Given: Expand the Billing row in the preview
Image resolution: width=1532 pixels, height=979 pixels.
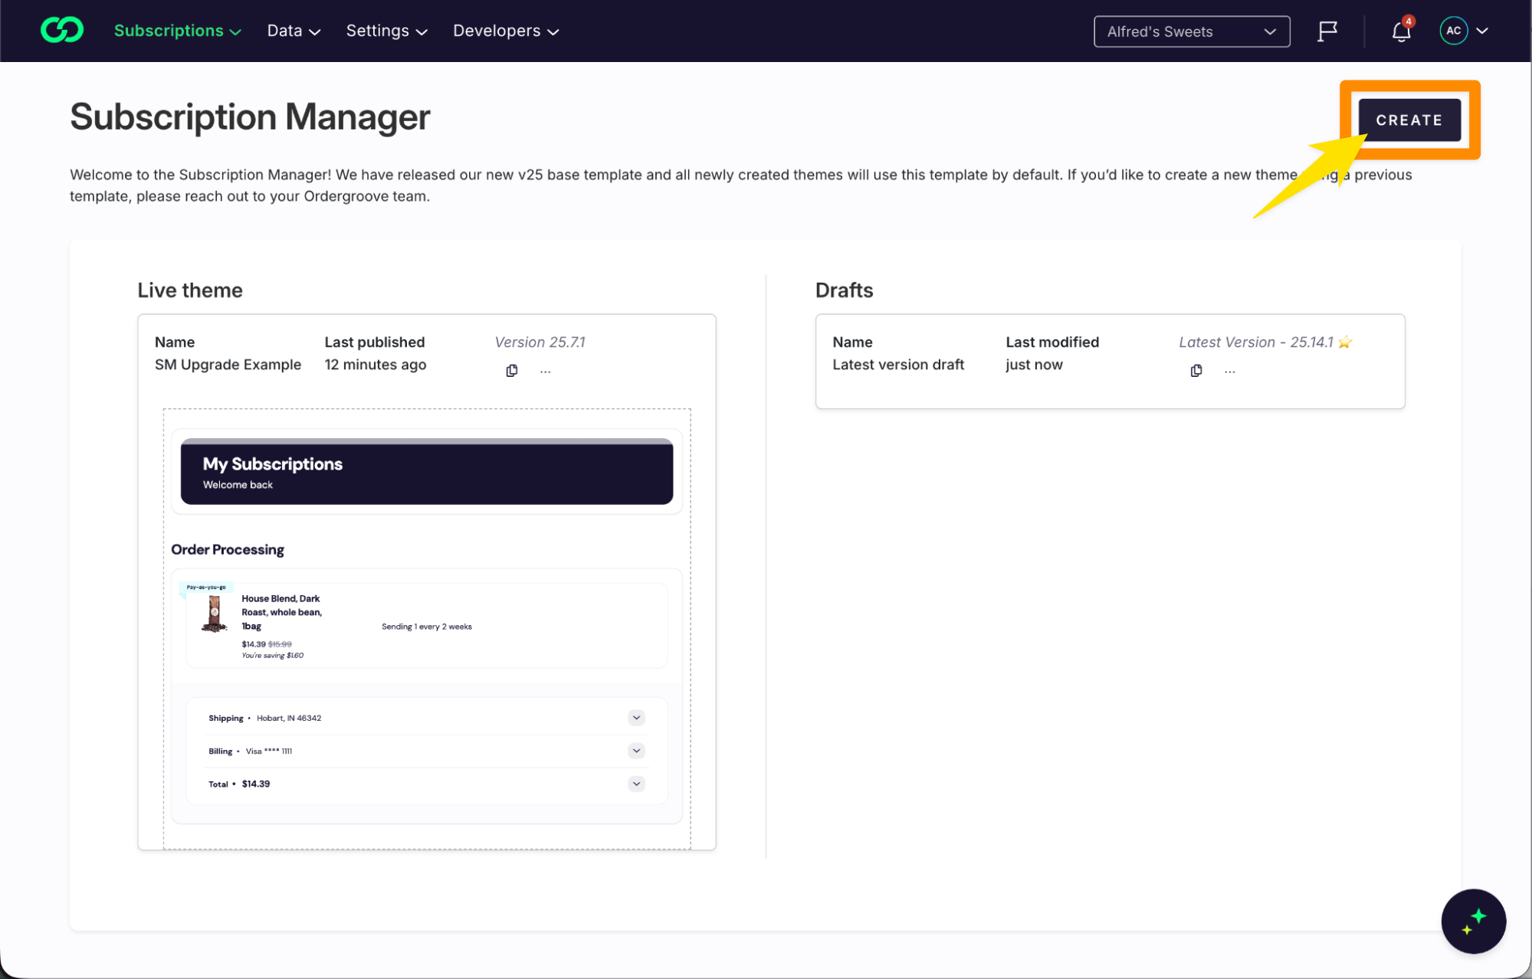Looking at the screenshot, I should click(x=636, y=751).
